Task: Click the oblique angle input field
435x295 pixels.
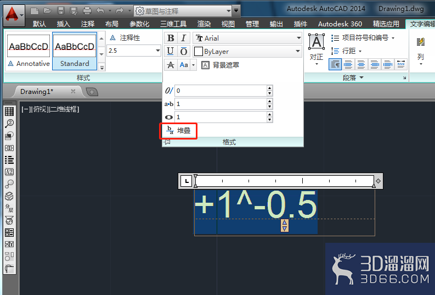Action: click(221, 91)
